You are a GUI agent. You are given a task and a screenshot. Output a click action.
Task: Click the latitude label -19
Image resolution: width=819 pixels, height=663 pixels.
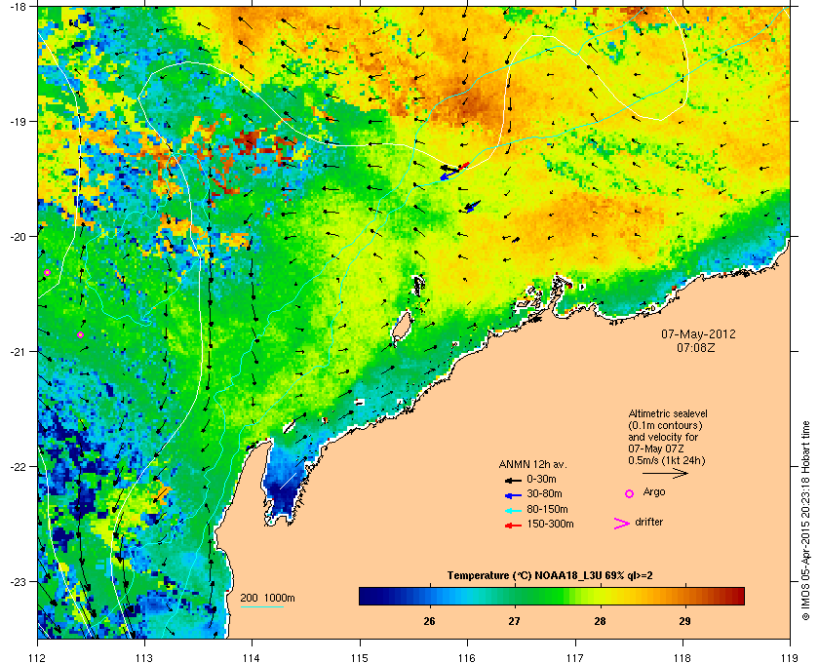tap(18, 121)
